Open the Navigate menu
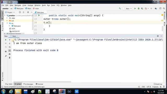This screenshot has width=167, height=94. pyautogui.click(x=18, y=5)
